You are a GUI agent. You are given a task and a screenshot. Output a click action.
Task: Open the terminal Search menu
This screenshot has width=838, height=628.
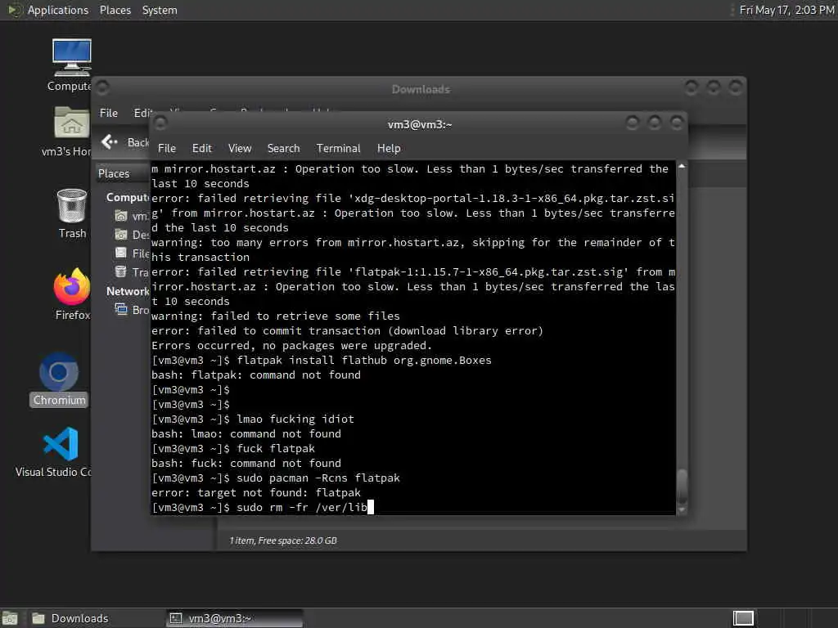click(x=283, y=149)
